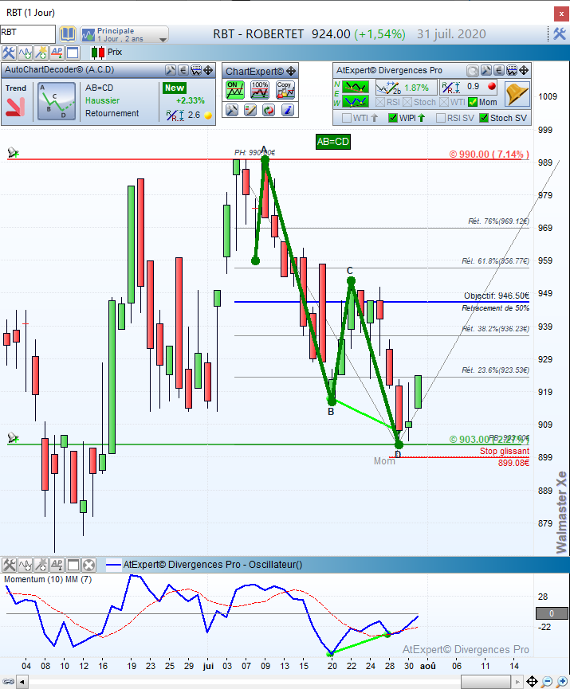Click the Trend down arrow indicator
570x689 pixels.
point(15,107)
